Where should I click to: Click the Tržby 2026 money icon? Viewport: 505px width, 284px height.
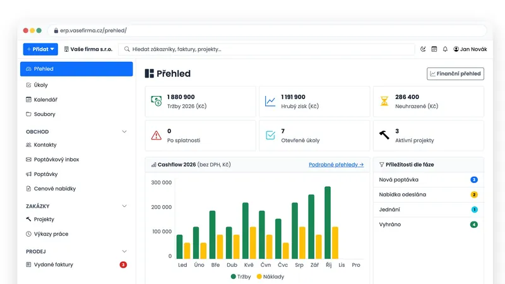coord(157,101)
